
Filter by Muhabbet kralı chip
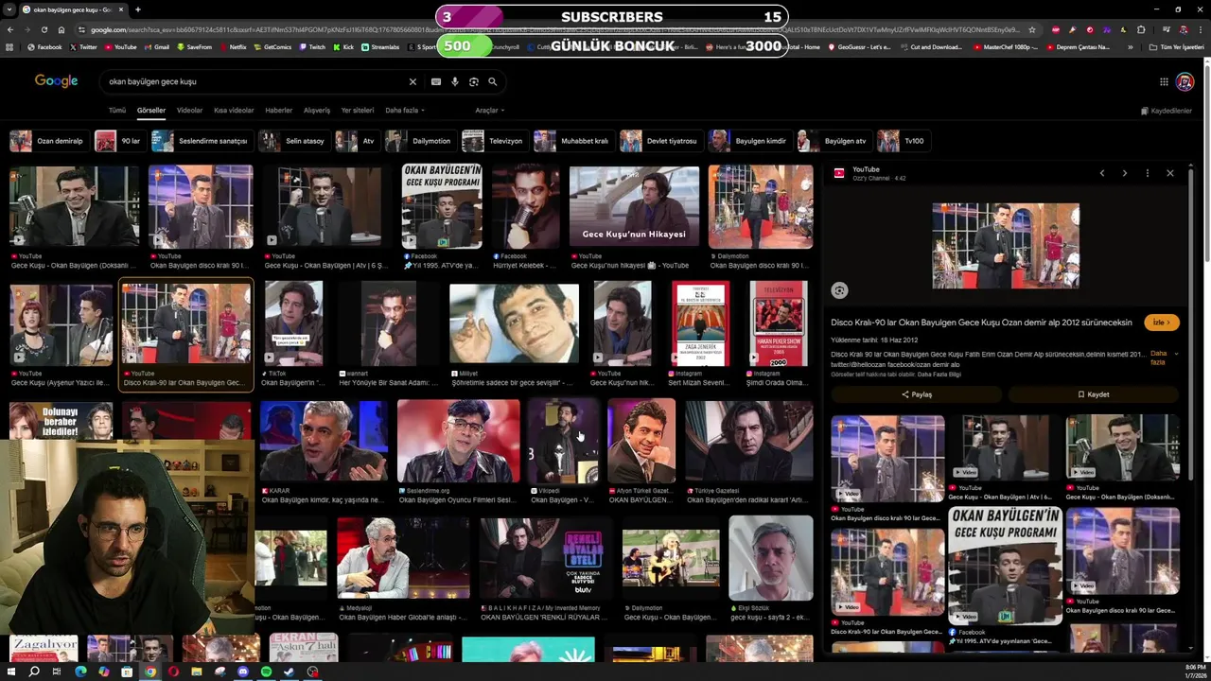573,141
